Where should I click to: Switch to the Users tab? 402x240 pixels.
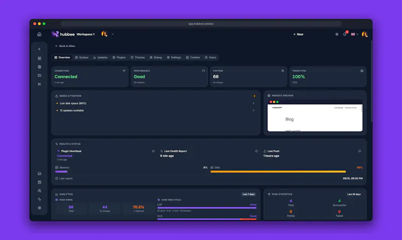pyautogui.click(x=210, y=58)
